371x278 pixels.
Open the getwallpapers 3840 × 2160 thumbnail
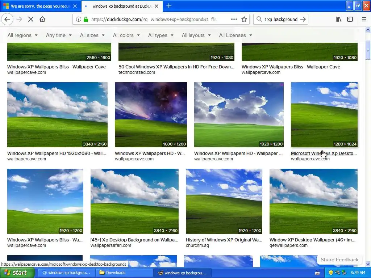(x=313, y=201)
